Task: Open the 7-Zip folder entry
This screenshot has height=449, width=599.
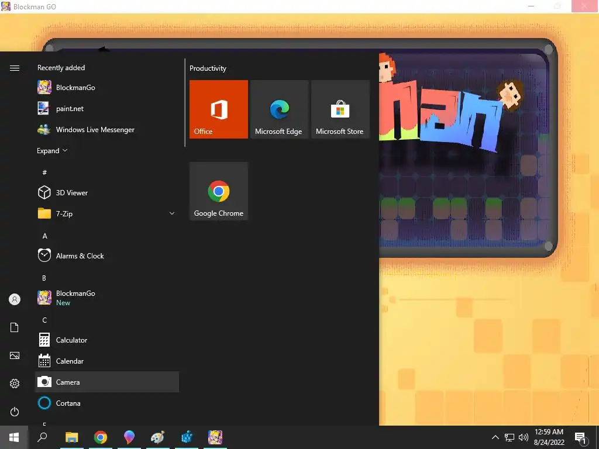Action: 107,214
